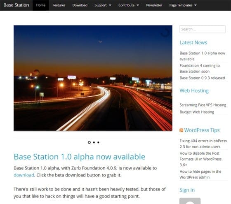Expand the Page Templates dropdown
This screenshot has width=231, height=204.
183,5
